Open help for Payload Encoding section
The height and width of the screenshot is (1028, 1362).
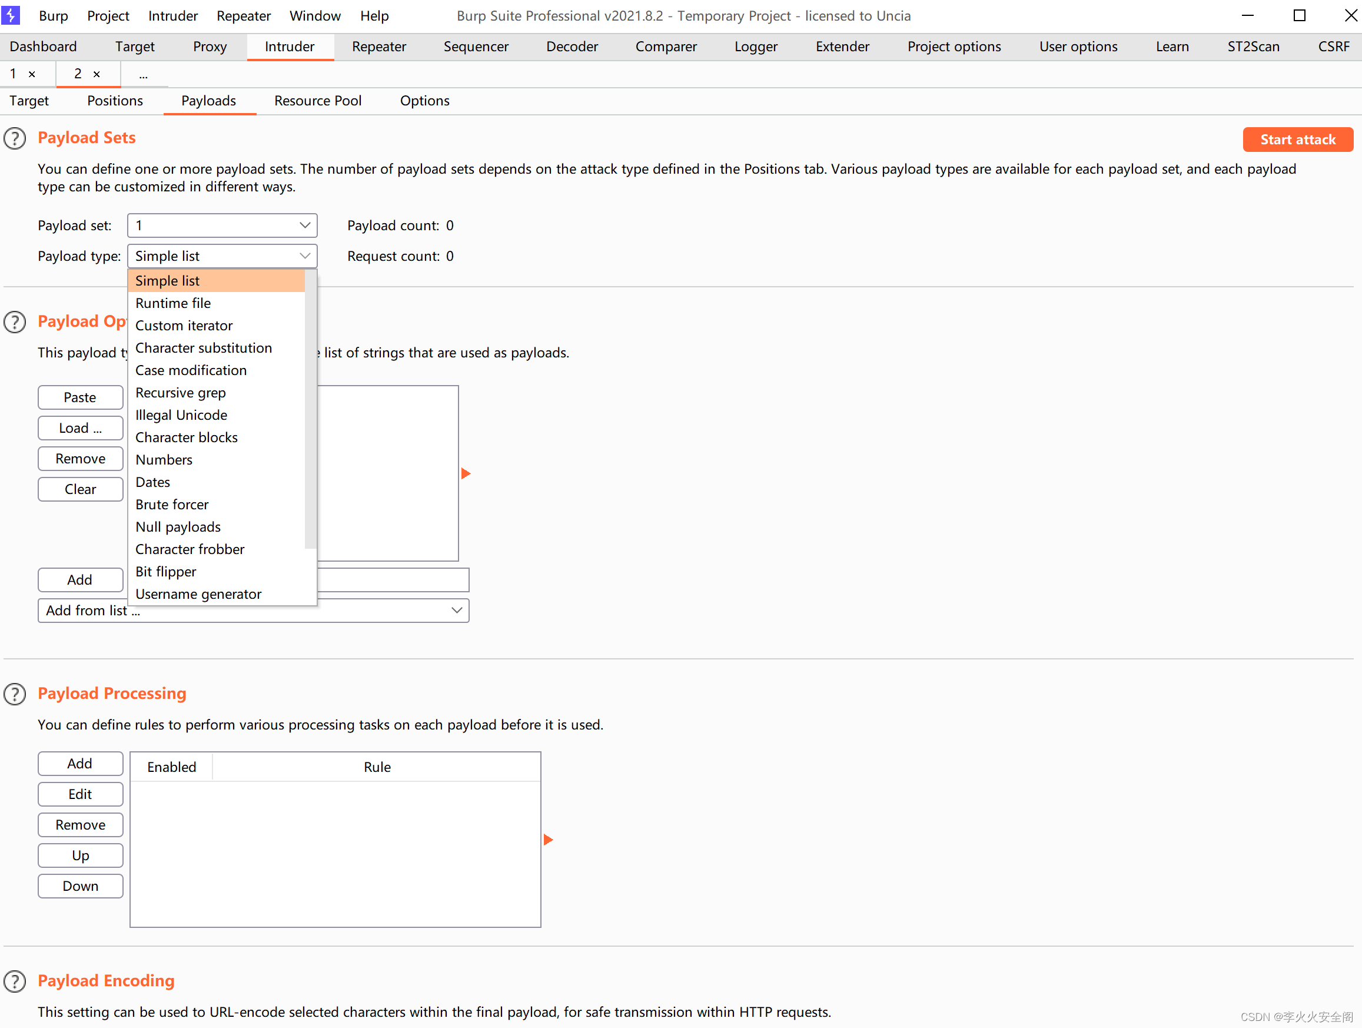pos(15,981)
